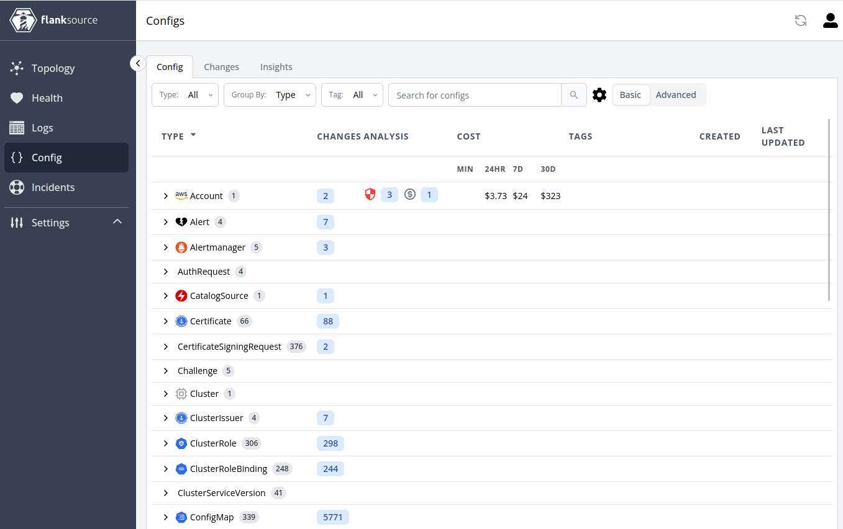The image size is (843, 529).
Task: Click the search magnifier button
Action: tap(574, 95)
